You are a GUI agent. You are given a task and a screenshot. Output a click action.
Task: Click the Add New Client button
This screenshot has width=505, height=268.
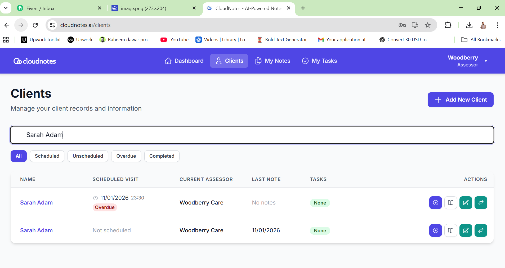pyautogui.click(x=460, y=100)
